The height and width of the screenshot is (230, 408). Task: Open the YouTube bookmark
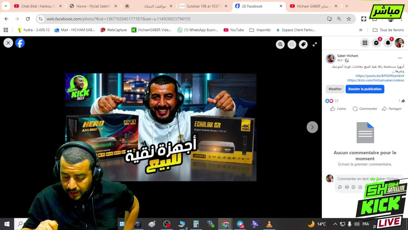[x=234, y=30]
